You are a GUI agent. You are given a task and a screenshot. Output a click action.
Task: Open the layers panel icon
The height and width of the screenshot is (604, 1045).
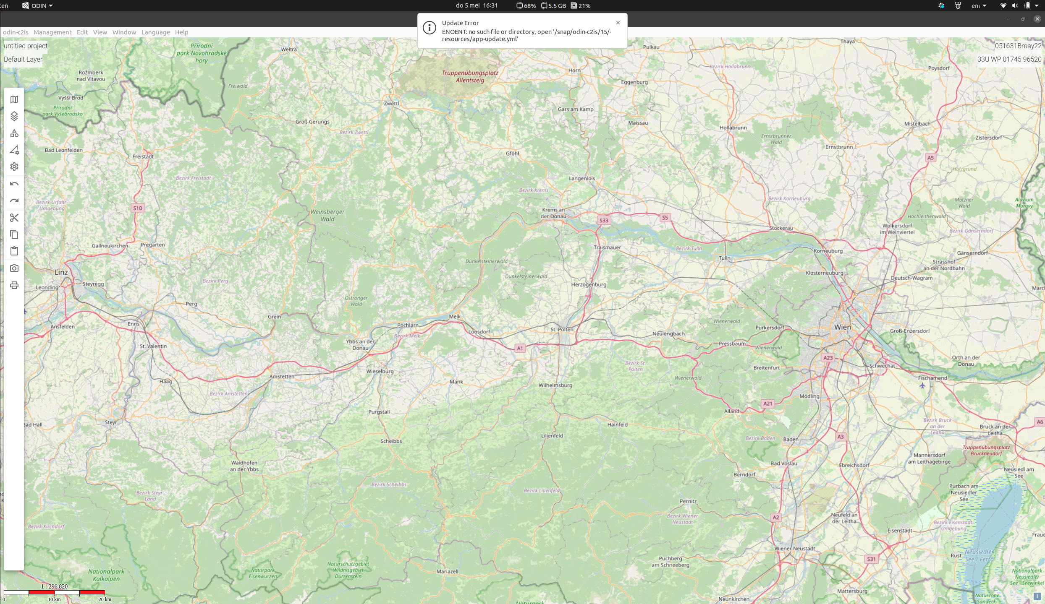click(14, 116)
